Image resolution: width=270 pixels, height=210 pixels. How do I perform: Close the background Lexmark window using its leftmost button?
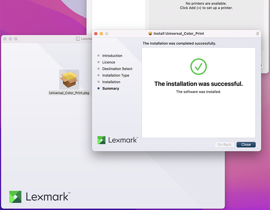(5, 39)
